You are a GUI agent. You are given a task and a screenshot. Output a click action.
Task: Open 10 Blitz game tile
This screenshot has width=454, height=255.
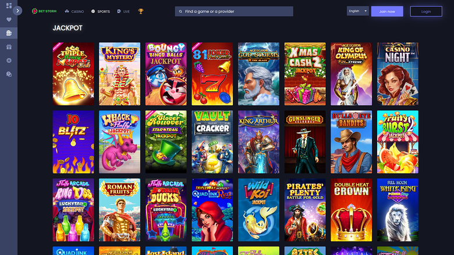tap(73, 142)
